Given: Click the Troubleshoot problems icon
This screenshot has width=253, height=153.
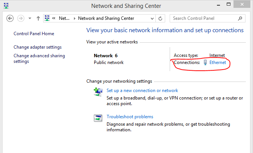Looking at the screenshot, I should [x=98, y=118].
